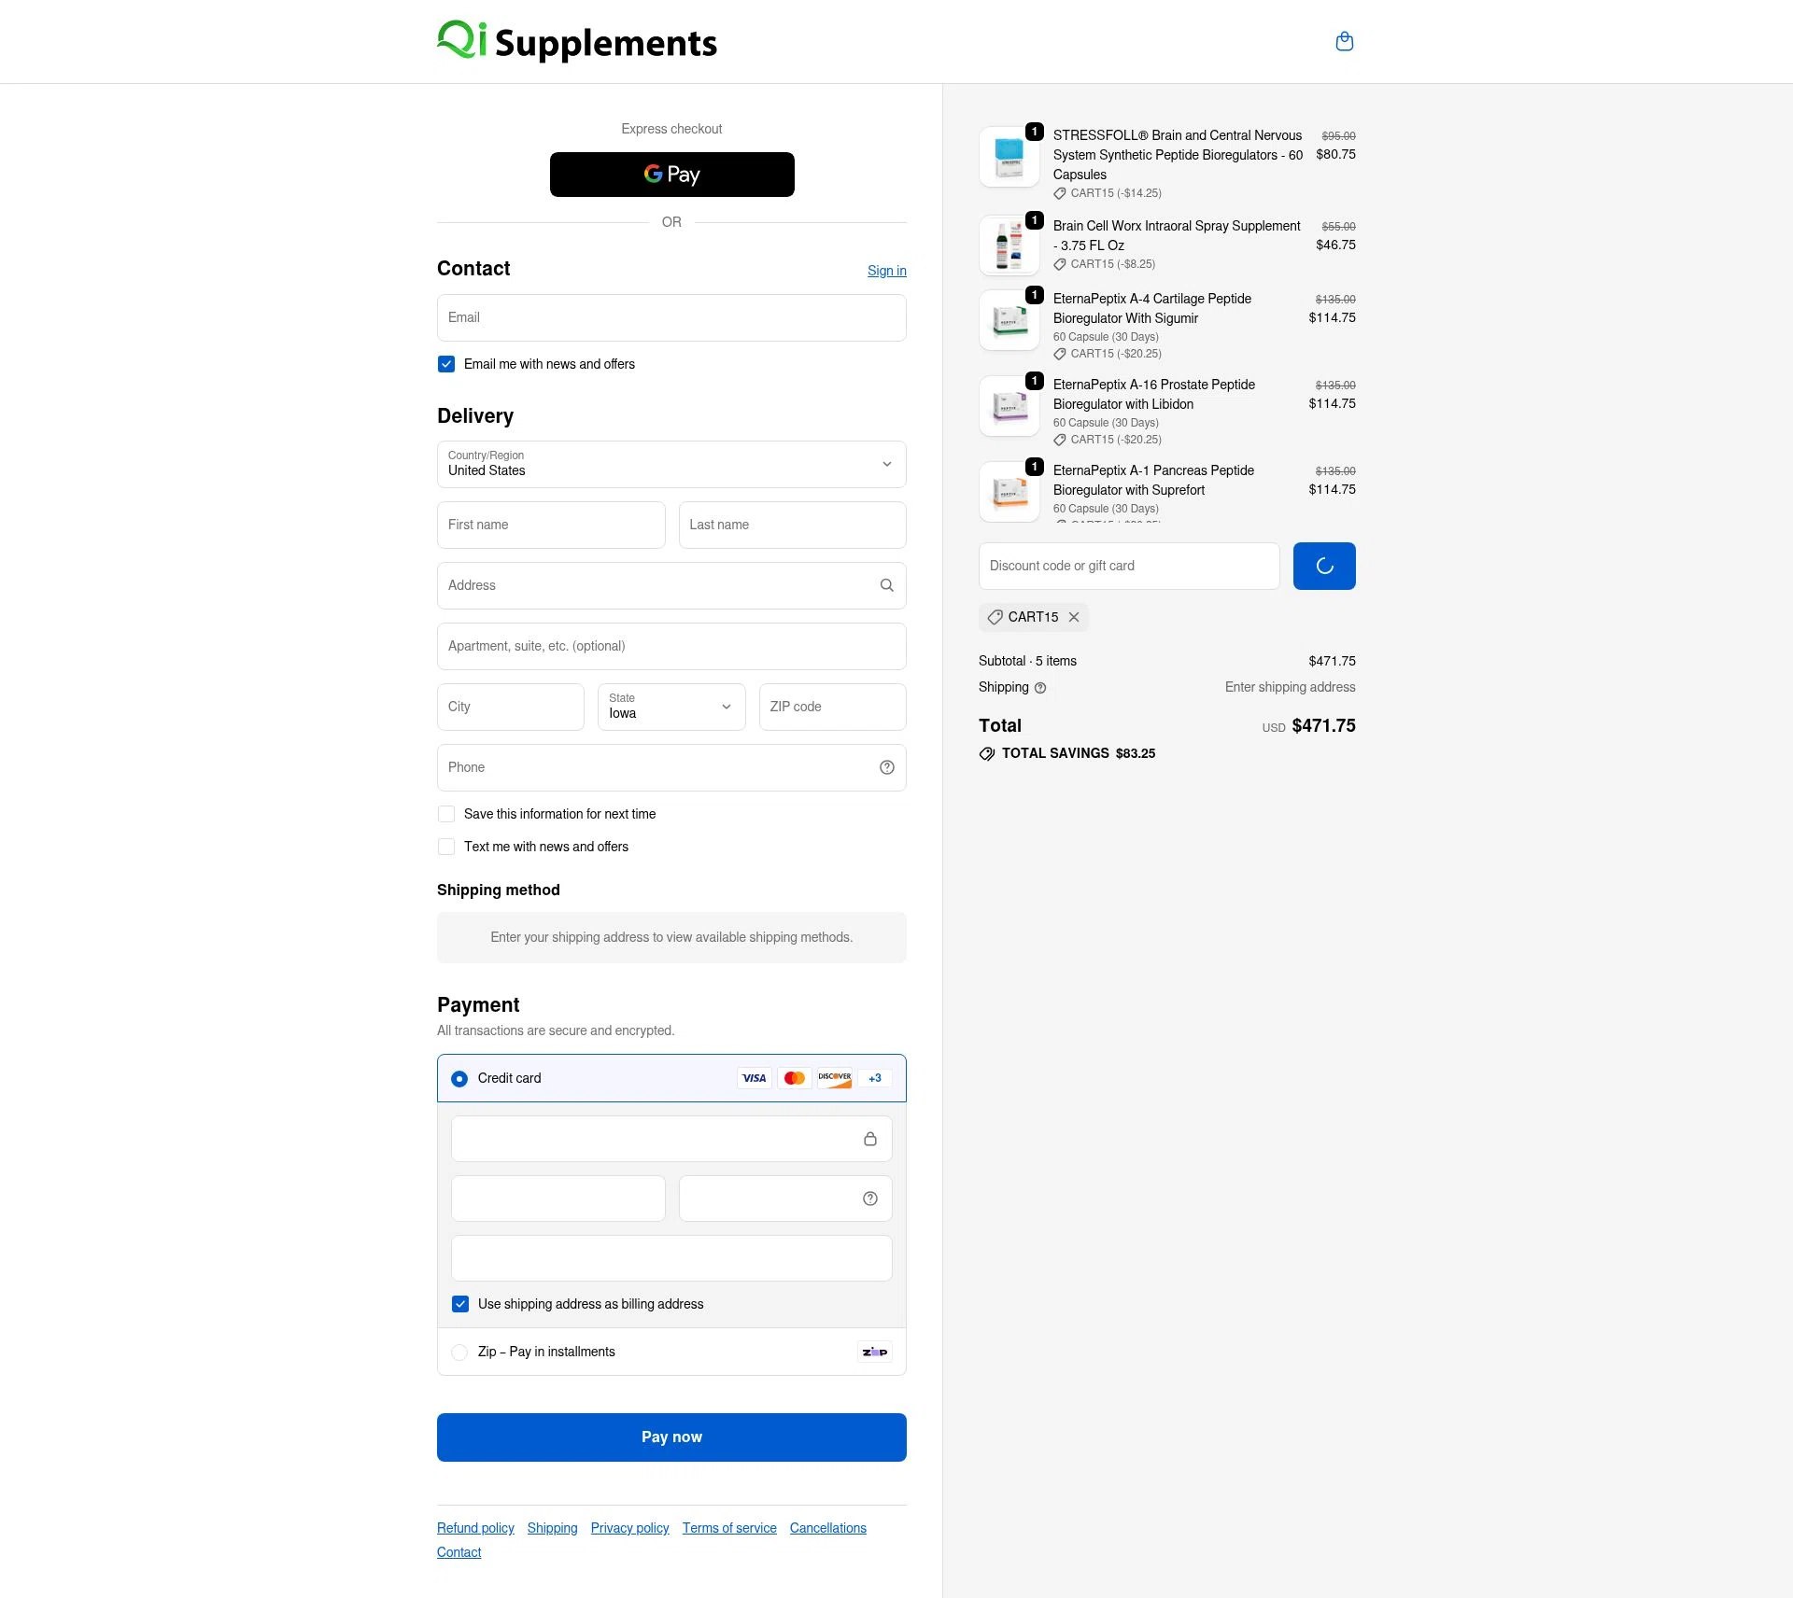Click the address search magnifier icon

[x=886, y=585]
